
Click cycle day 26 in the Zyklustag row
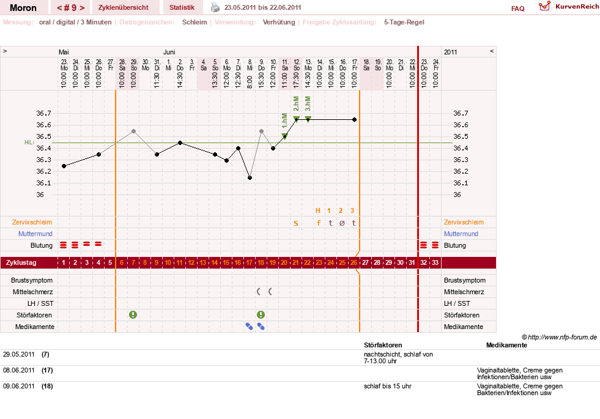tap(354, 262)
